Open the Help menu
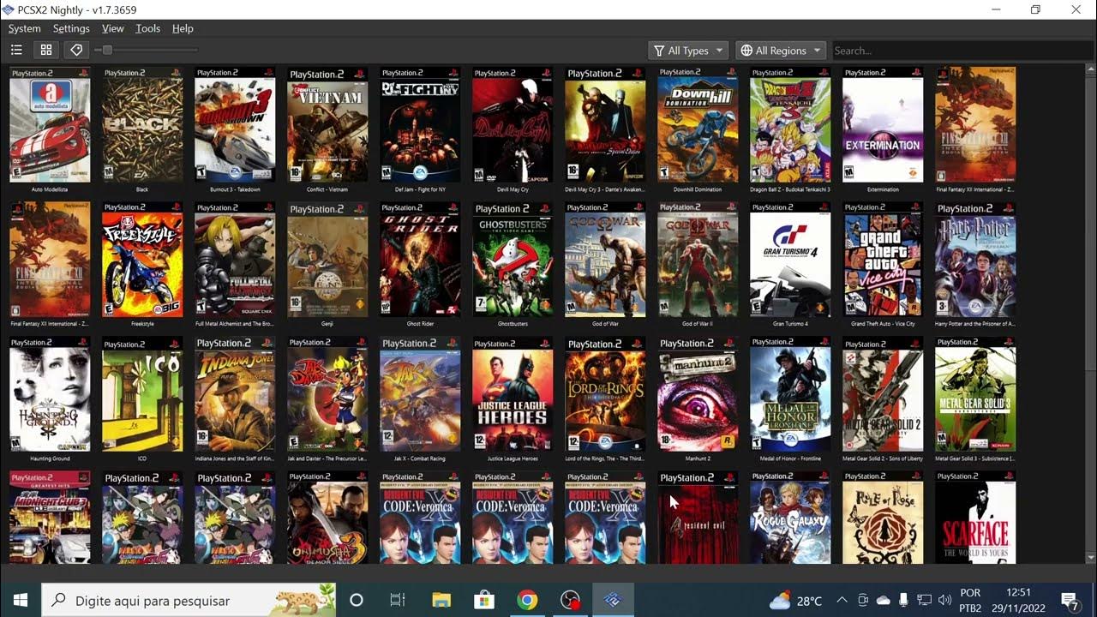Viewport: 1097px width, 617px height. (183, 28)
